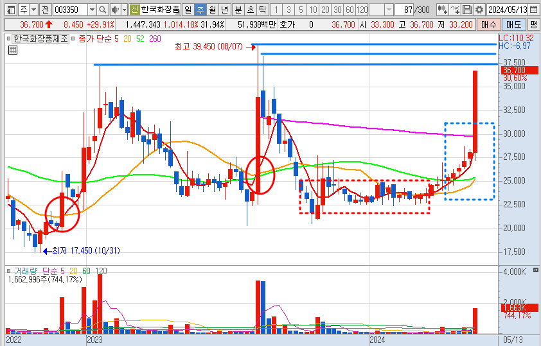Click the price tag 36,700 on axis
The width and height of the screenshot is (541, 346).
point(519,71)
